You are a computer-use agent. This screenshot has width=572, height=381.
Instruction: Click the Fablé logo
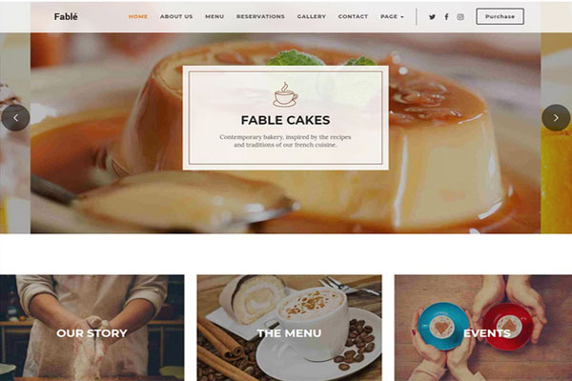pyautogui.click(x=66, y=17)
